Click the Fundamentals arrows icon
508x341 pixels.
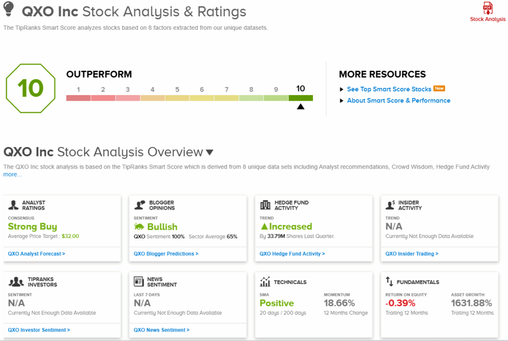[390, 282]
